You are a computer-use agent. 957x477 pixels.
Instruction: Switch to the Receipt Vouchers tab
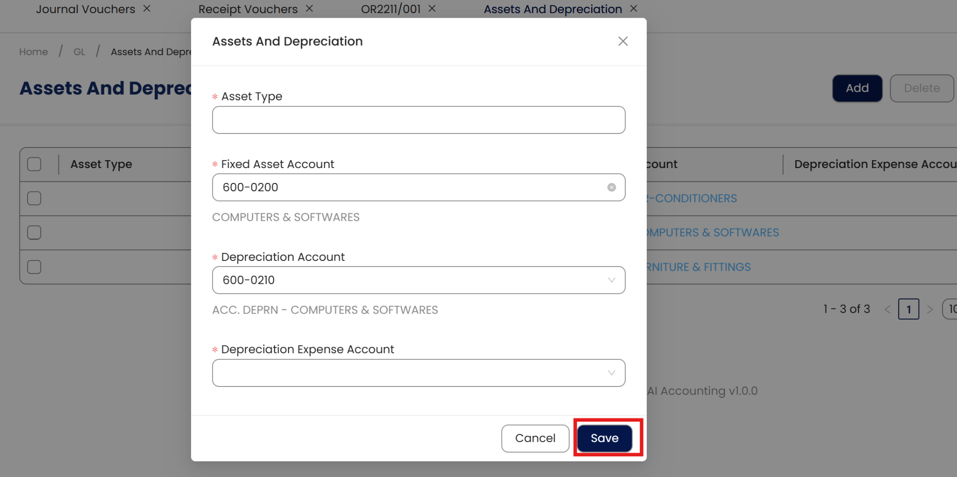(248, 9)
